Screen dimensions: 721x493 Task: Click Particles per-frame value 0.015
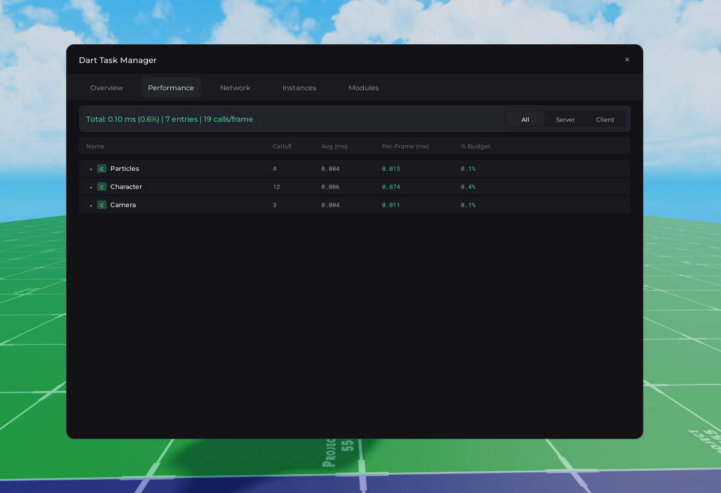391,168
